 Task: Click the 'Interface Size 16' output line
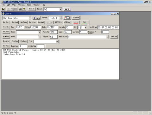point(14,54)
